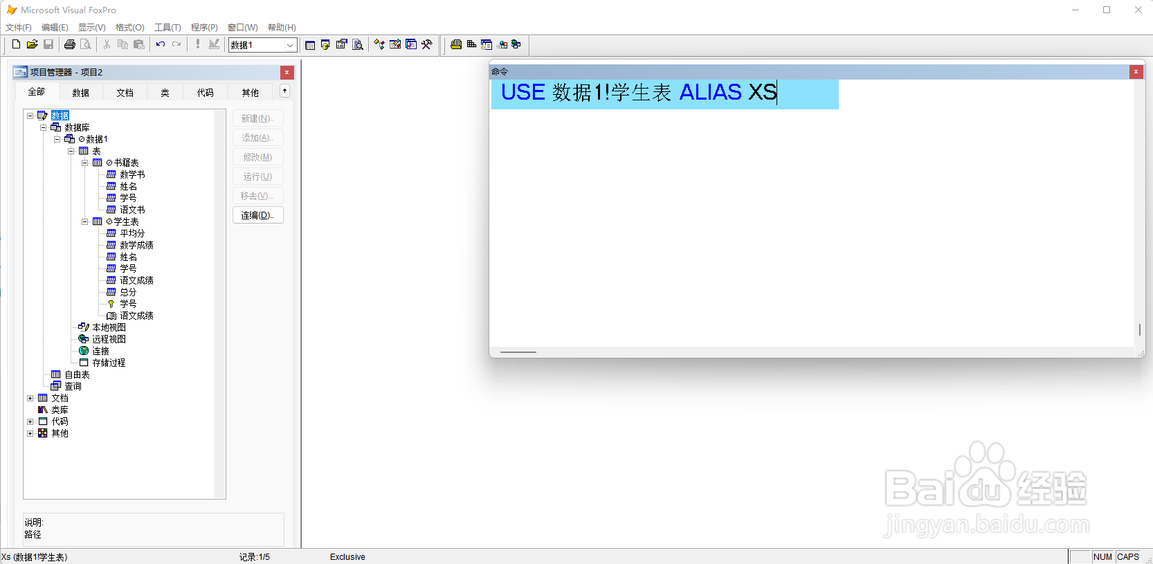
Task: Open the 窗口(W) menu
Action: pos(242,28)
